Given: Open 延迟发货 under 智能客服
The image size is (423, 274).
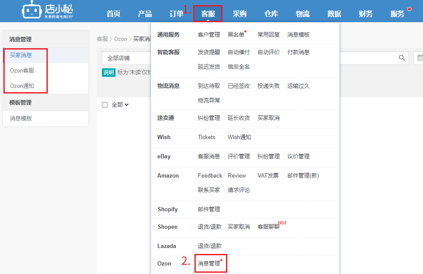Looking at the screenshot, I should coord(209,67).
